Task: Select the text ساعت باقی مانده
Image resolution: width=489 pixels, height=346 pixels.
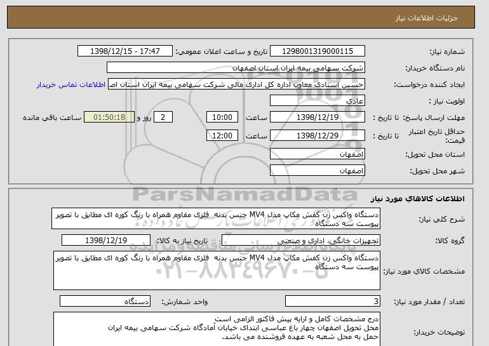Action: click(x=52, y=118)
